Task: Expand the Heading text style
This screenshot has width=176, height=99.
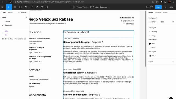Action: coord(150,32)
